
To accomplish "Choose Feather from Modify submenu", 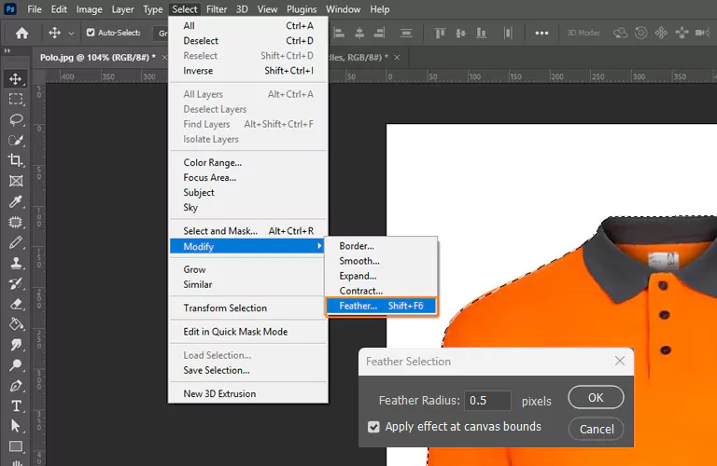I will pos(381,306).
